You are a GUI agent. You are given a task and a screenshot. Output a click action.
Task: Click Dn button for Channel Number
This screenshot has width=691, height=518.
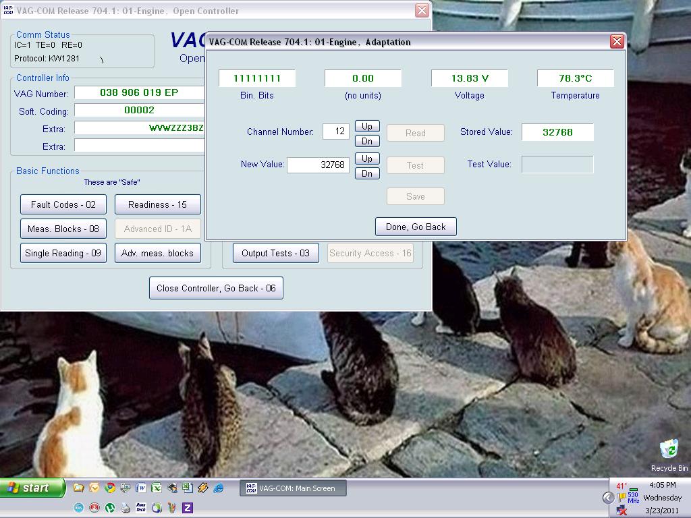coord(367,141)
